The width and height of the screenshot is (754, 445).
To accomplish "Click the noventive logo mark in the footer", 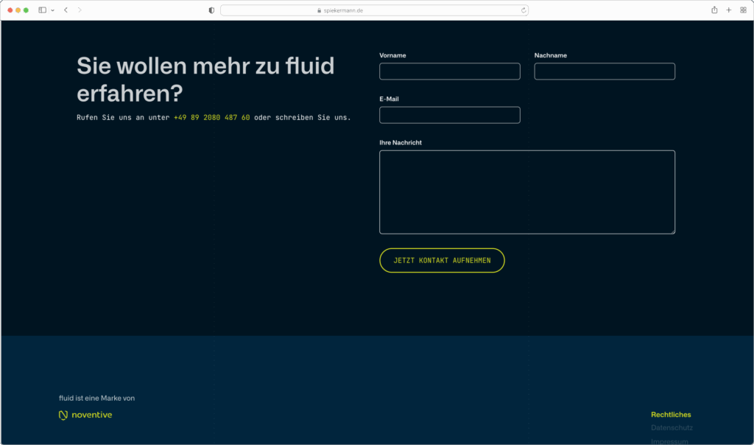I will (61, 414).
